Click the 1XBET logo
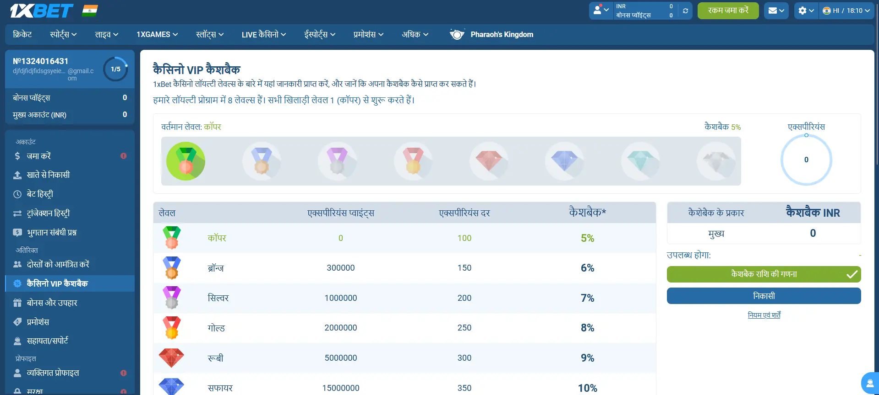This screenshot has height=395, width=879. tap(42, 11)
